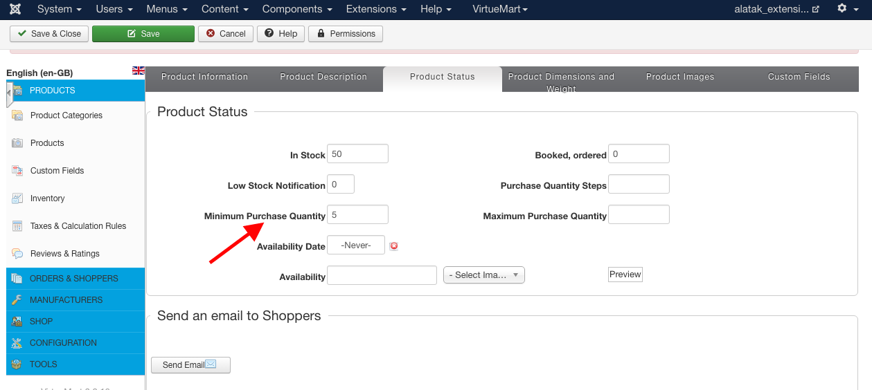Expand the Select Image dropdown
Screen dimensions: 872x390
pyautogui.click(x=483, y=275)
